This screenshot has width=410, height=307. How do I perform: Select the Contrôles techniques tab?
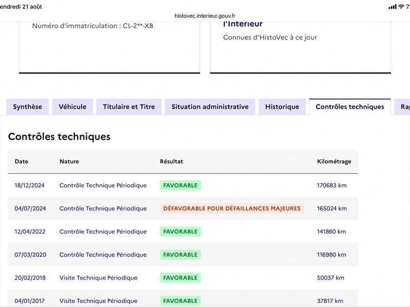pyautogui.click(x=350, y=107)
